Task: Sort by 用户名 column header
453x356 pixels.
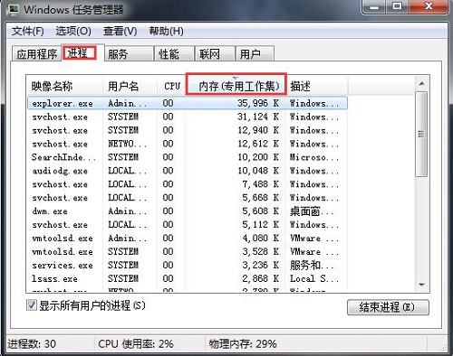Action: tap(130, 86)
